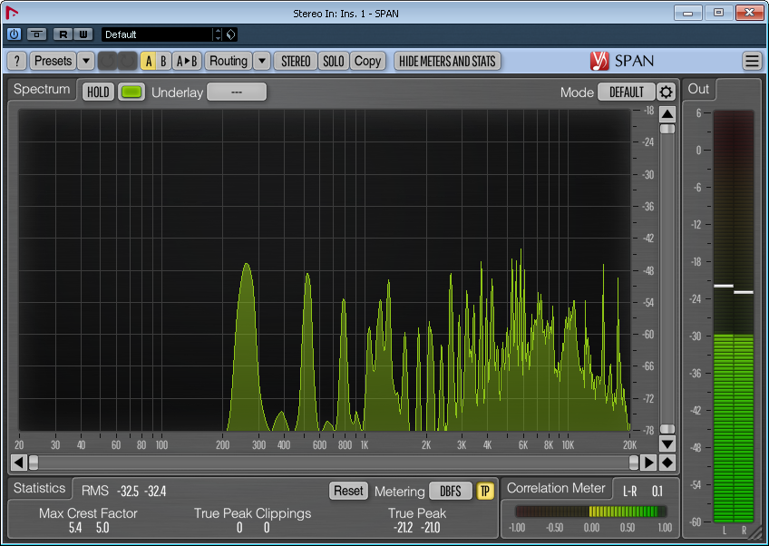Click the STEREO channel mode button

click(296, 62)
